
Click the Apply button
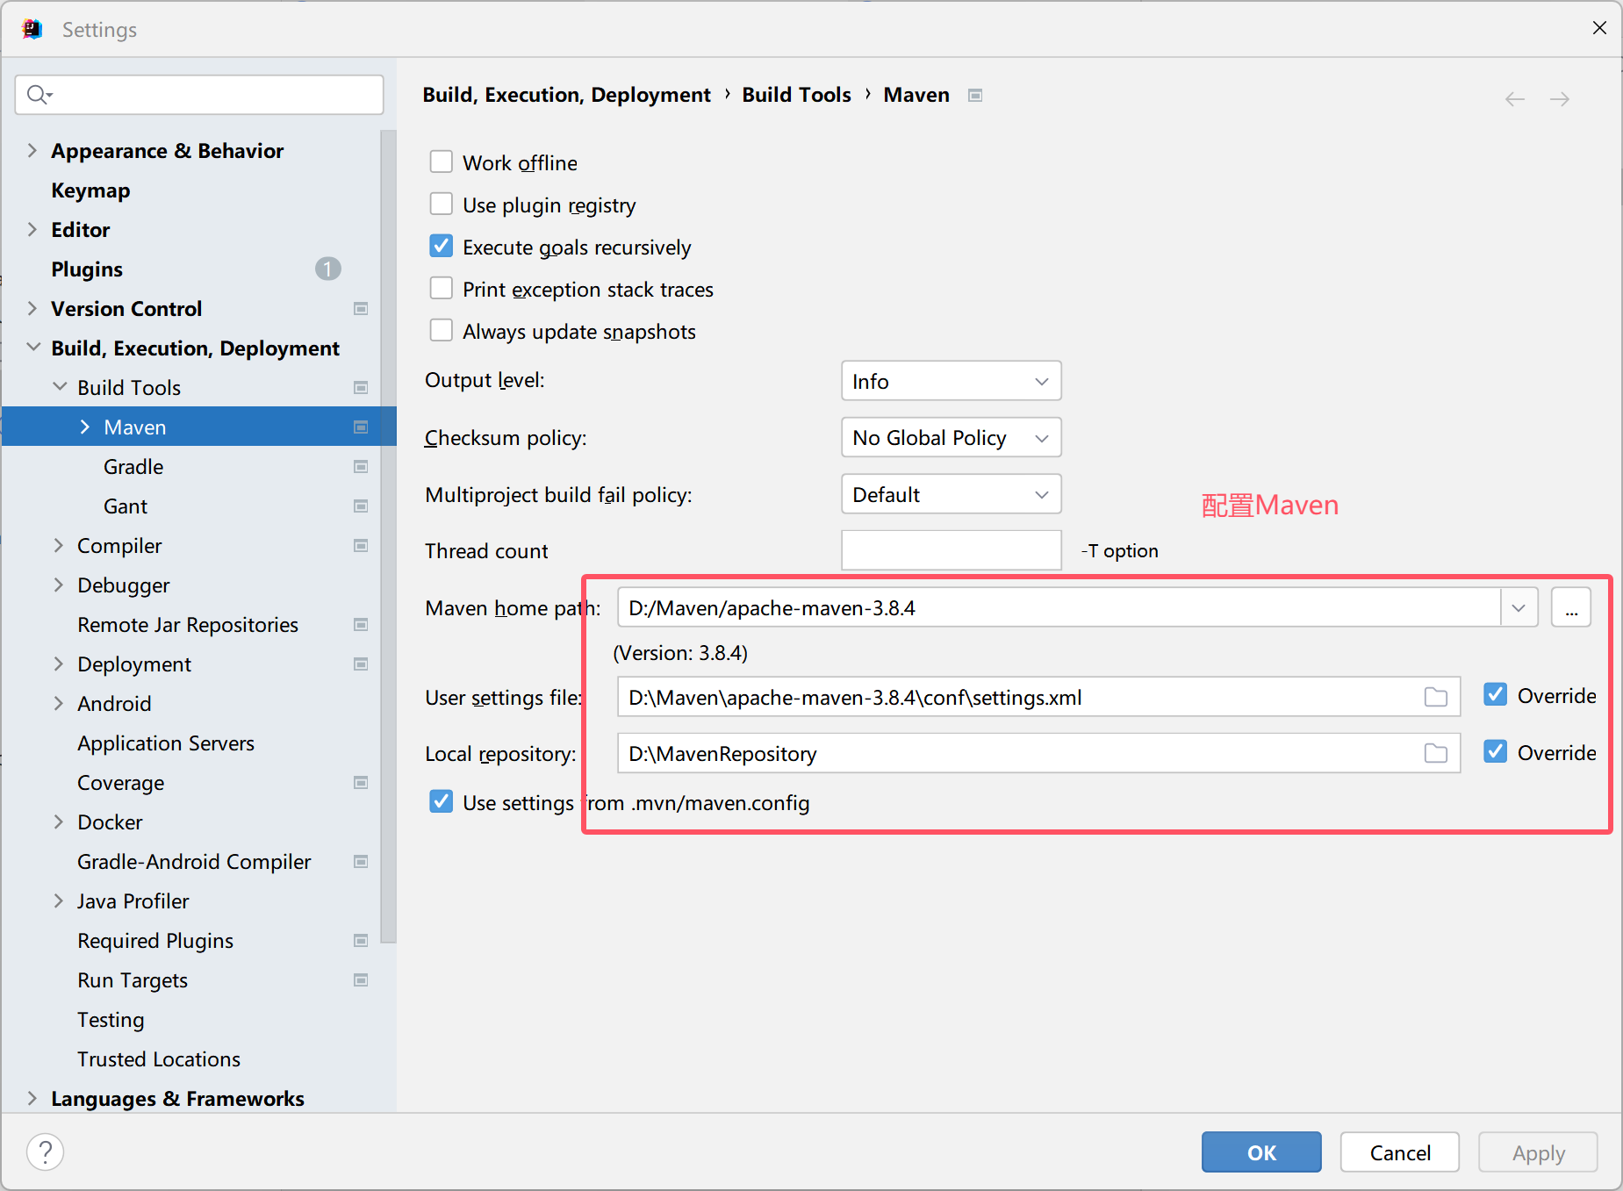click(1538, 1152)
